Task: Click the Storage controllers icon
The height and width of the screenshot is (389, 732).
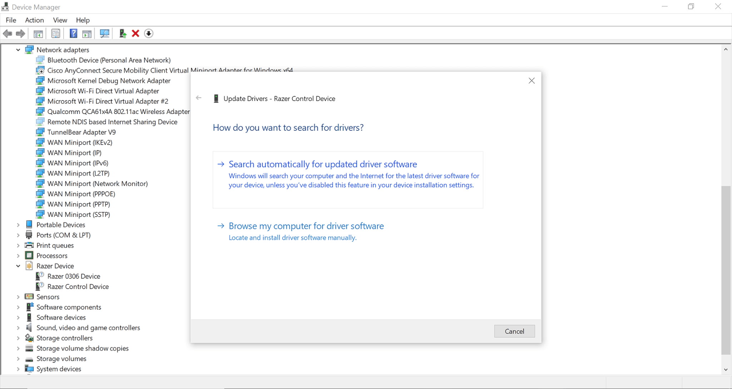Action: [x=29, y=338]
